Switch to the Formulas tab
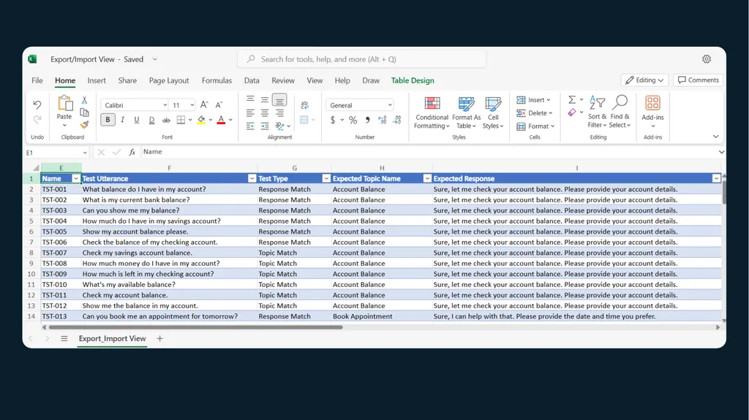Screen dimensions: 749x420 point(217,80)
